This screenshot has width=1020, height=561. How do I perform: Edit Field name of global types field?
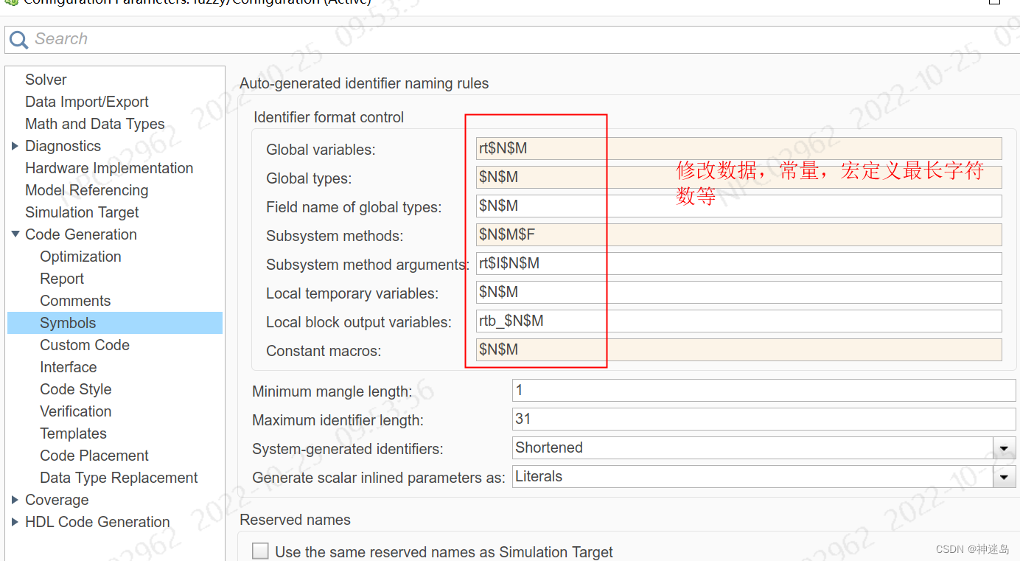[x=739, y=206]
